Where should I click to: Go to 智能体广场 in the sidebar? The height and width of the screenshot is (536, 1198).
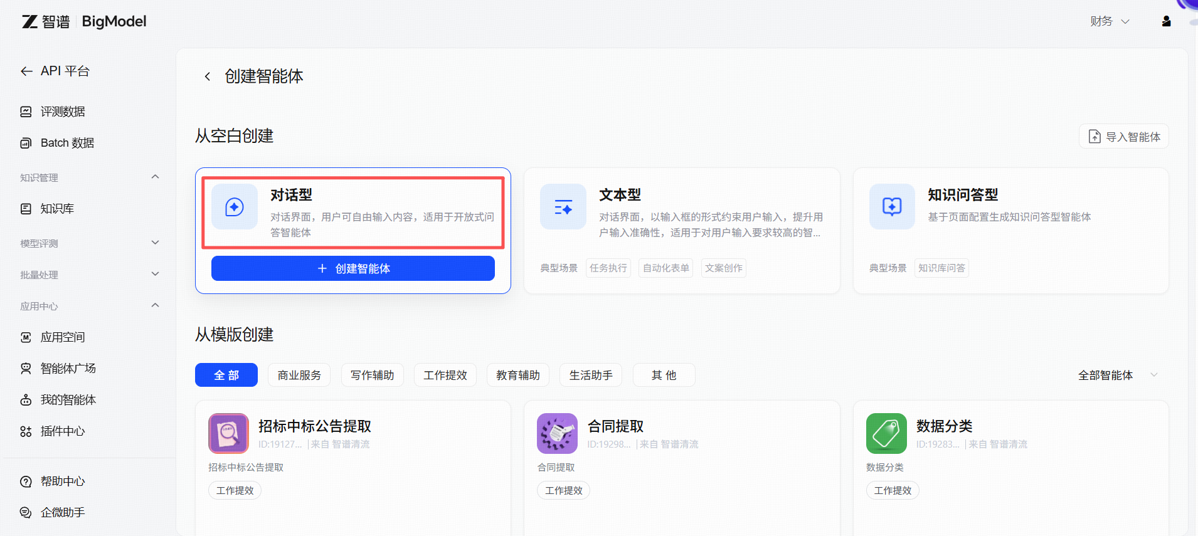[x=68, y=369]
